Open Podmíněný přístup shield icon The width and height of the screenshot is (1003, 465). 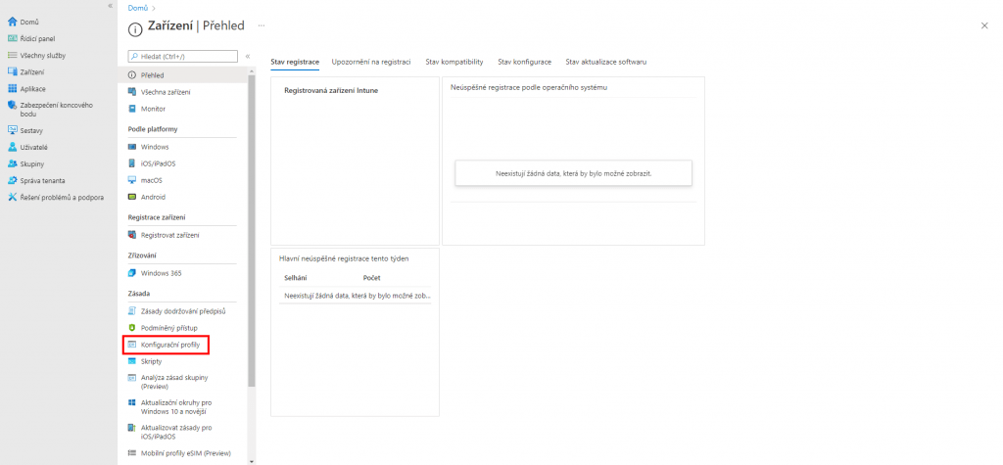pos(132,327)
